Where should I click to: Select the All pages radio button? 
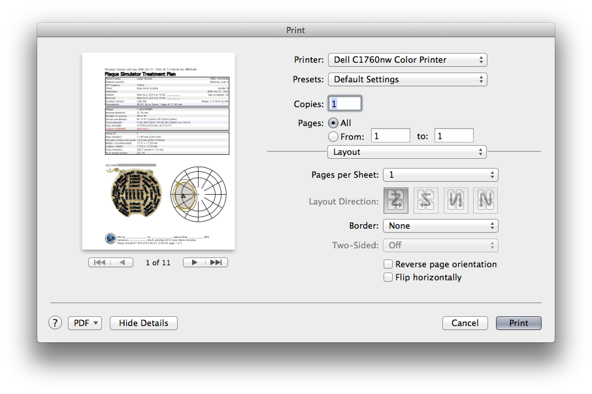333,123
